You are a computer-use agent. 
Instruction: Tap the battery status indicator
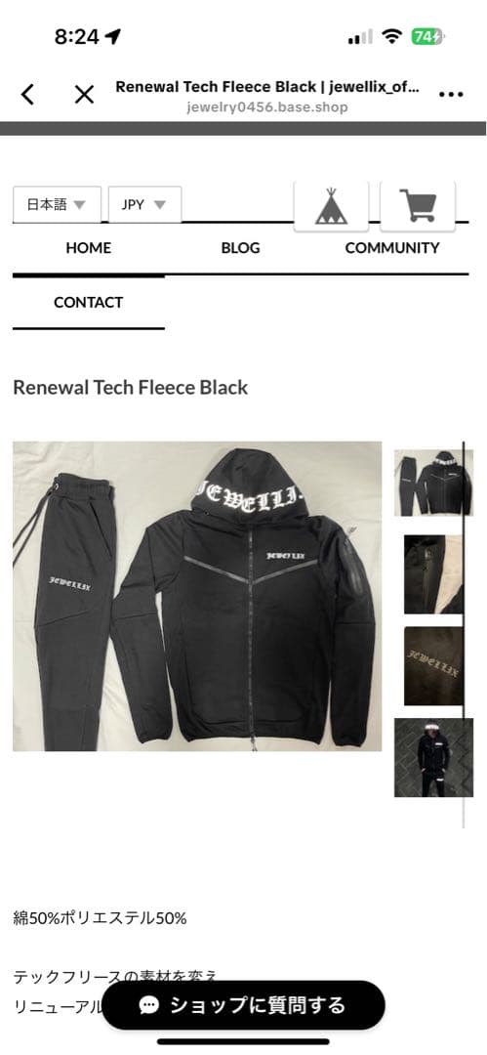coord(427,36)
